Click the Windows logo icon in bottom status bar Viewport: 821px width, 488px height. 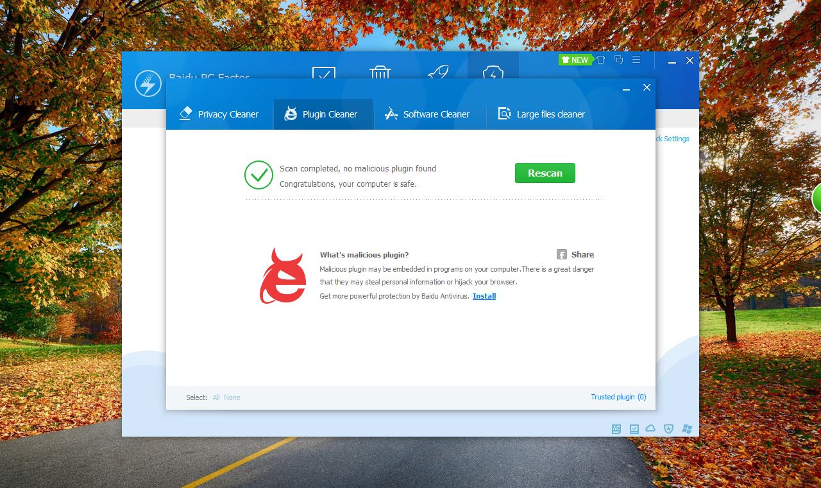coord(687,428)
